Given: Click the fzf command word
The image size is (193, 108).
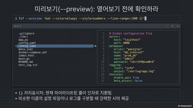Looking at the screenshot, I should pyautogui.click(x=21, y=19).
